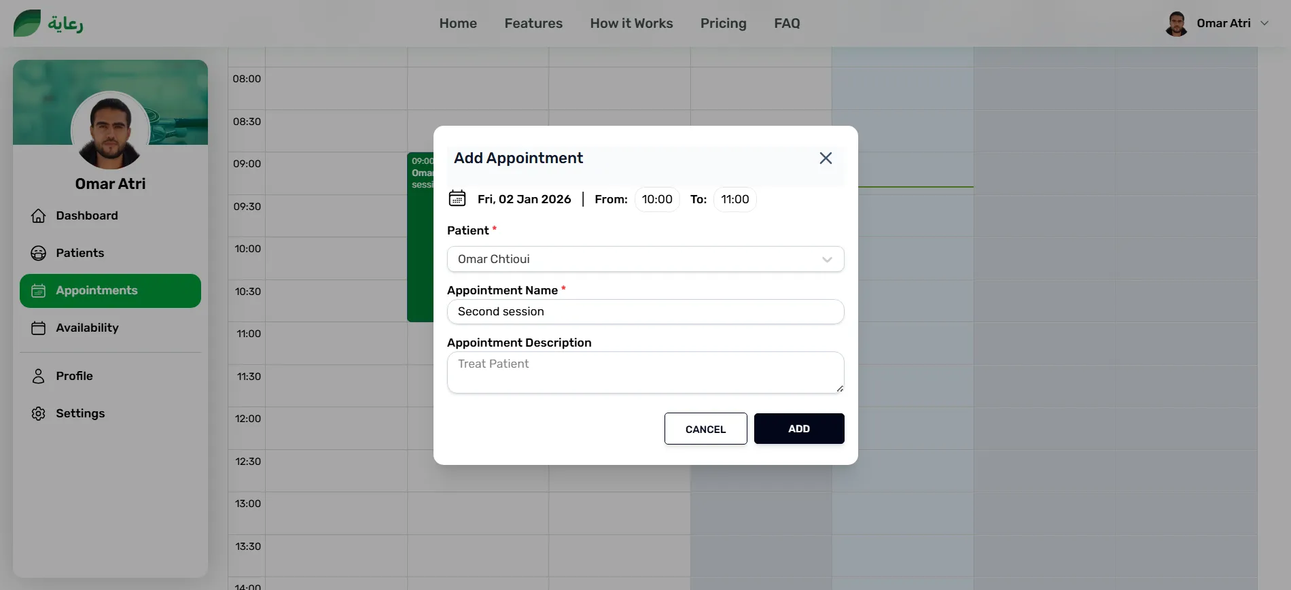Click the Settings gear icon
The image size is (1291, 590).
point(39,413)
